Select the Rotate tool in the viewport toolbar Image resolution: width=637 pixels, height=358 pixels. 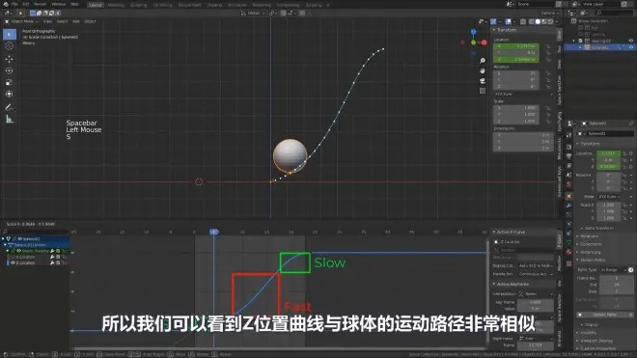click(9, 70)
